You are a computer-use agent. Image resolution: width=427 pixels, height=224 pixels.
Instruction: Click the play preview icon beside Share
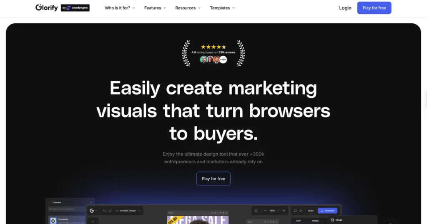coord(301,211)
